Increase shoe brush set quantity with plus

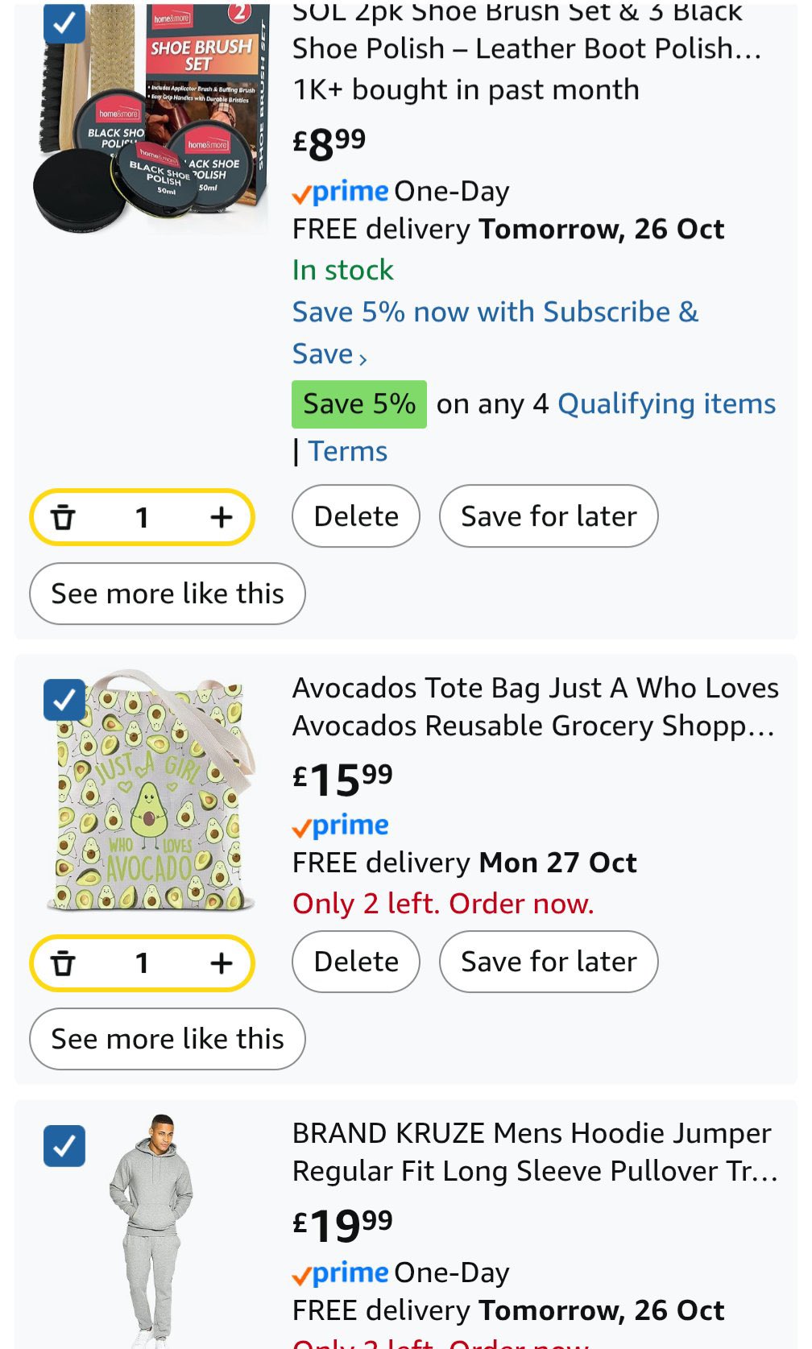click(221, 517)
